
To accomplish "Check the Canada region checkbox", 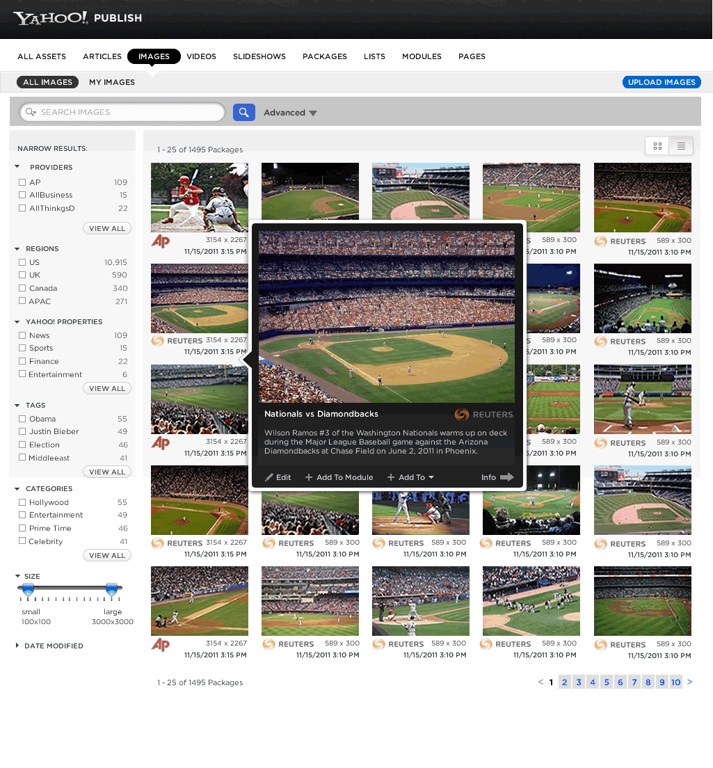I will [x=22, y=288].
